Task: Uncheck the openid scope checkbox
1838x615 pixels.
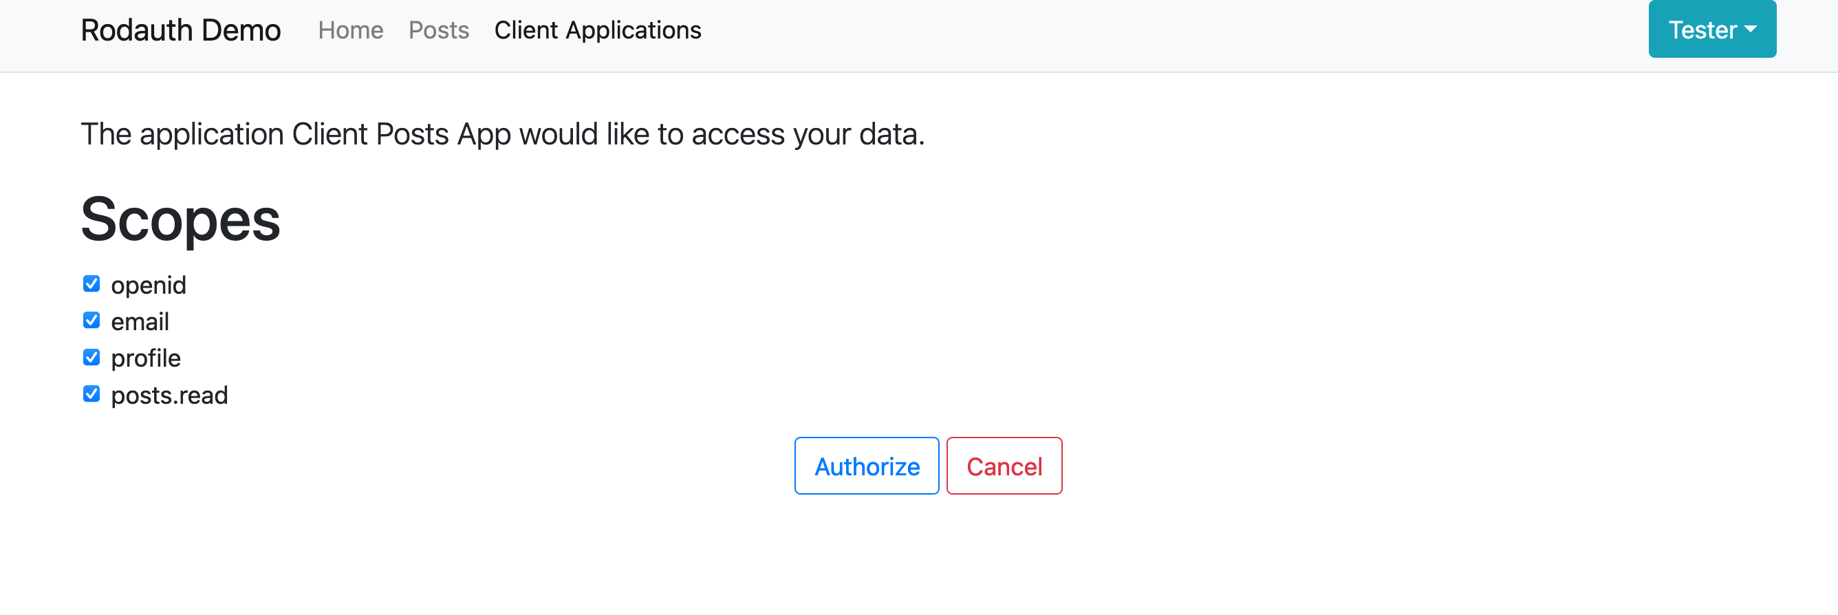Action: 91,284
